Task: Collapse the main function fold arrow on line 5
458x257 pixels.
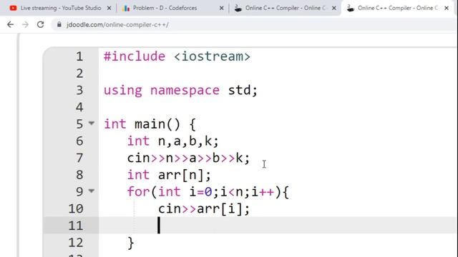Action: [x=92, y=124]
